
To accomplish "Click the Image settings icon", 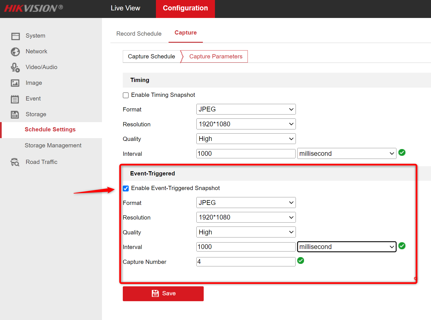I will pos(15,83).
